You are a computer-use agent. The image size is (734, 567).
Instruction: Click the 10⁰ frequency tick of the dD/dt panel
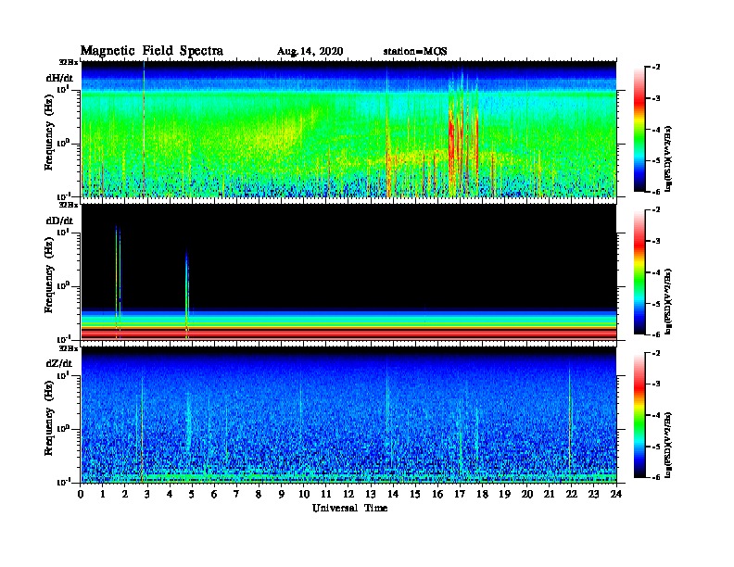coord(63,285)
